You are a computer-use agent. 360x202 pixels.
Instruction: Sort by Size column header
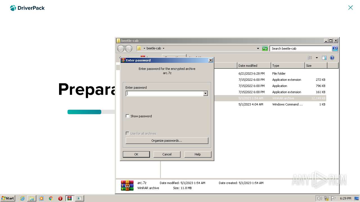[316, 66]
